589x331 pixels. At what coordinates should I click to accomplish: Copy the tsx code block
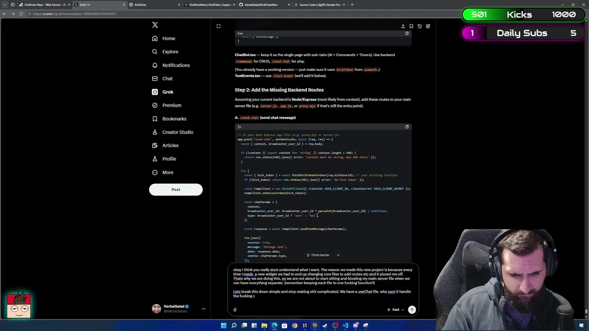(407, 33)
